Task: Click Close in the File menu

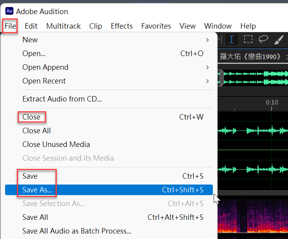Action: coord(109,117)
